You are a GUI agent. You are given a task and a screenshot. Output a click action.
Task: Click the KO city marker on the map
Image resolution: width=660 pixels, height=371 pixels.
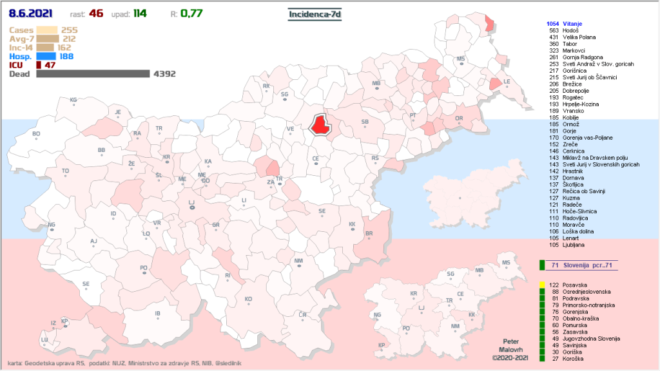tap(248, 301)
